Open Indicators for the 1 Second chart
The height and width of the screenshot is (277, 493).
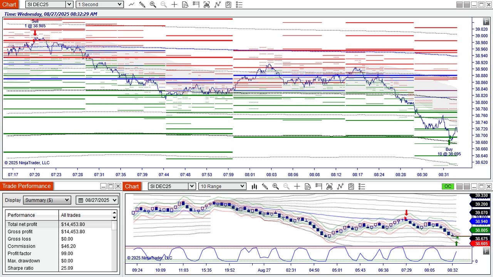(207, 5)
